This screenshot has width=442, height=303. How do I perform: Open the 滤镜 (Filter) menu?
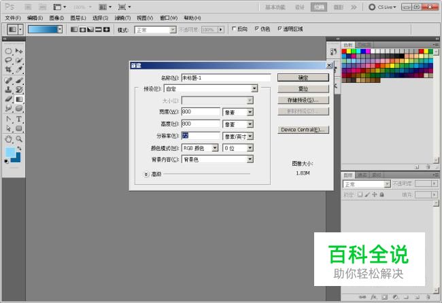[x=122, y=18]
